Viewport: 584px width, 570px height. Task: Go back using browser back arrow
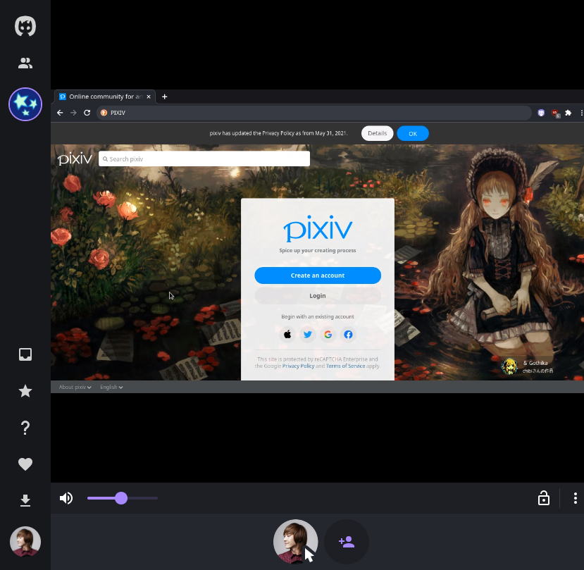tap(60, 113)
